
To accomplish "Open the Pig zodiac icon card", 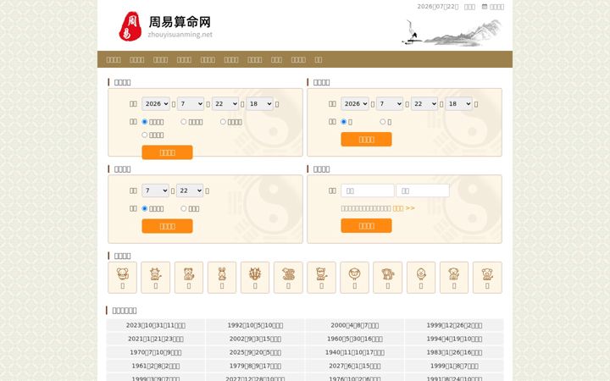I will click(487, 278).
